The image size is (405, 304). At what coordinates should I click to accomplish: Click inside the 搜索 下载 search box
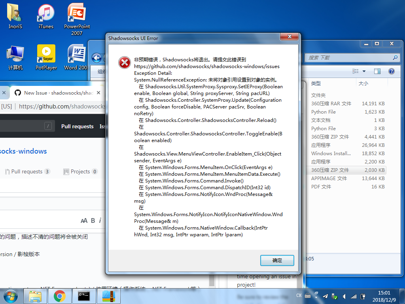click(348, 57)
